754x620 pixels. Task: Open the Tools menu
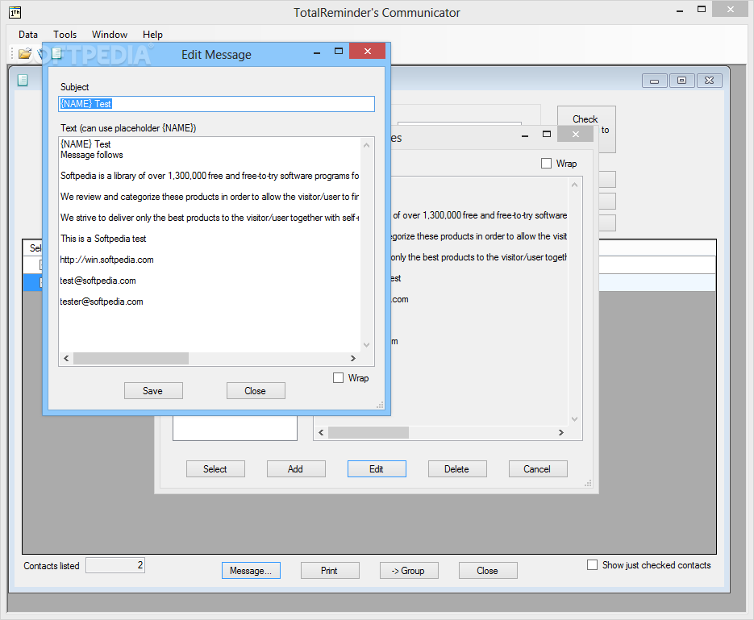[65, 35]
